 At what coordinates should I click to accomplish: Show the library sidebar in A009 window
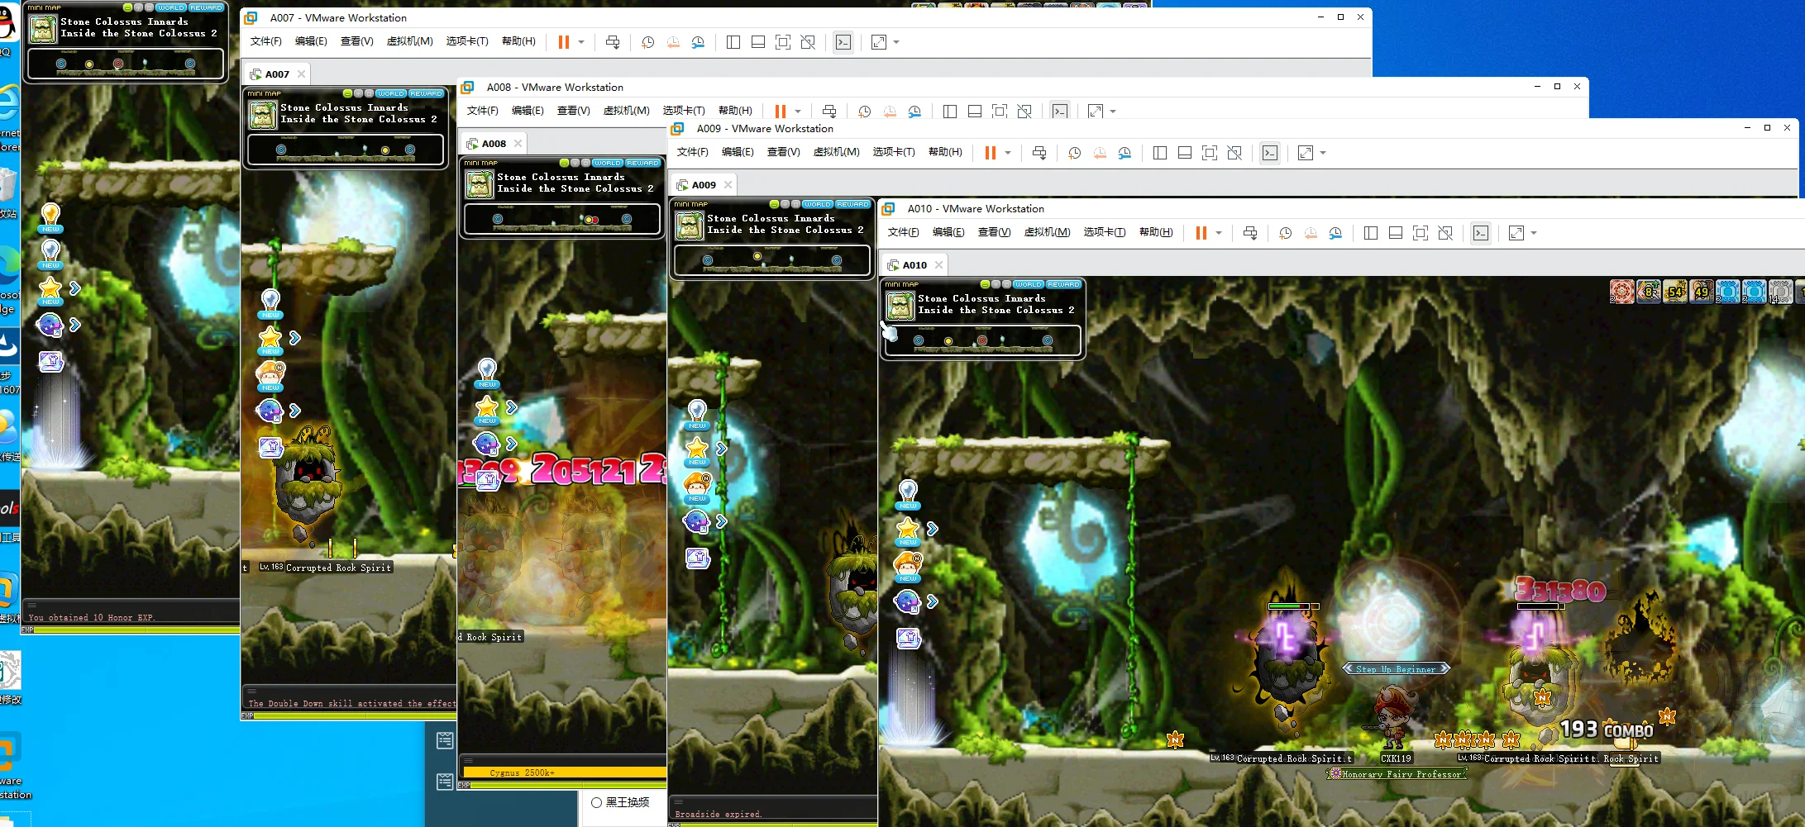(x=1160, y=153)
